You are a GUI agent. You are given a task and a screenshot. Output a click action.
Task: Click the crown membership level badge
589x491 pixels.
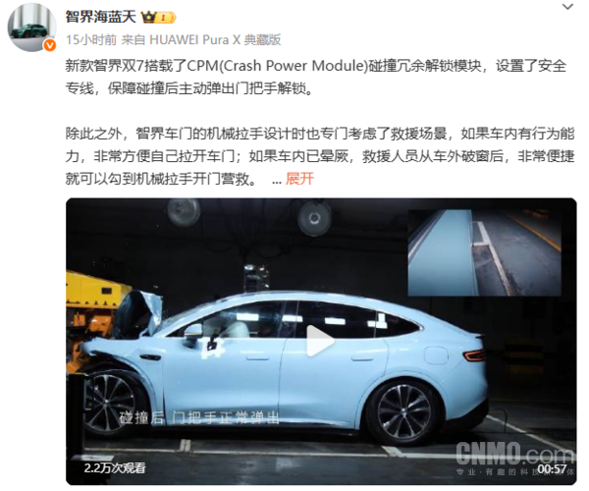[158, 18]
